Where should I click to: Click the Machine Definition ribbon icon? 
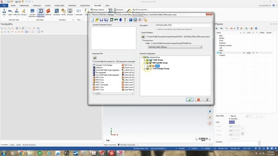40,13
